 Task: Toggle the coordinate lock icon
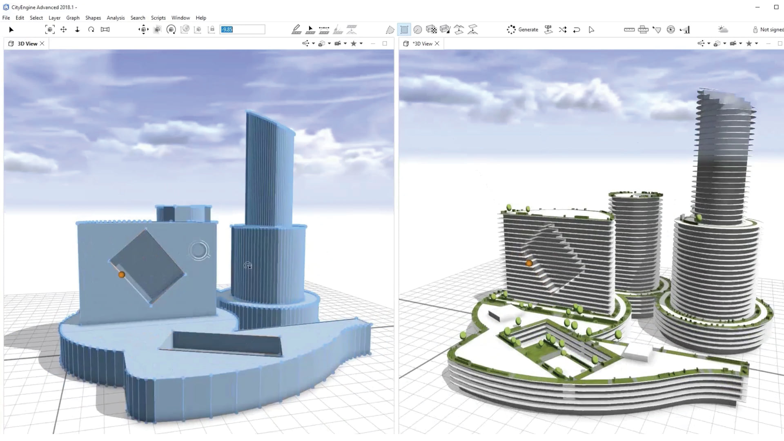[212, 29]
